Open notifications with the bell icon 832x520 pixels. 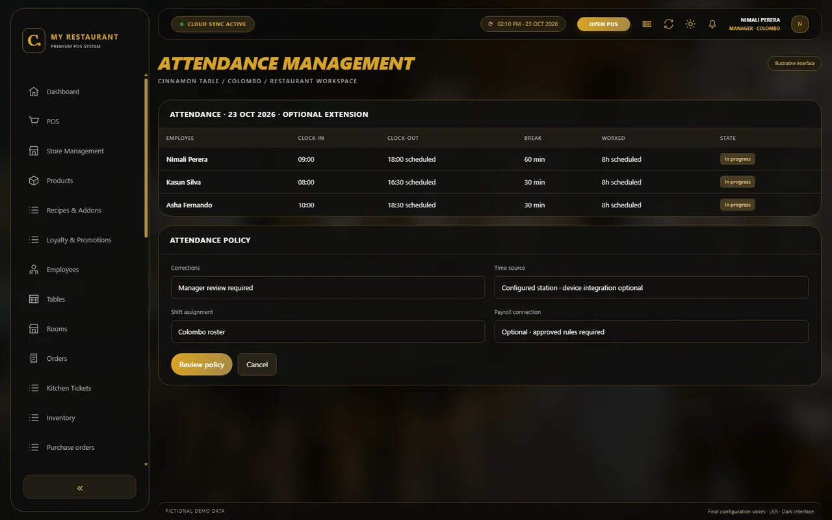pos(712,24)
